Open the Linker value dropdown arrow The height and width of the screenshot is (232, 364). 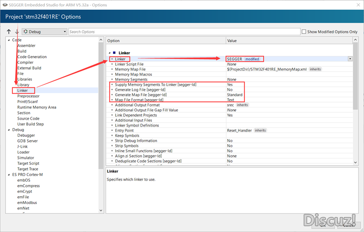tap(350, 59)
